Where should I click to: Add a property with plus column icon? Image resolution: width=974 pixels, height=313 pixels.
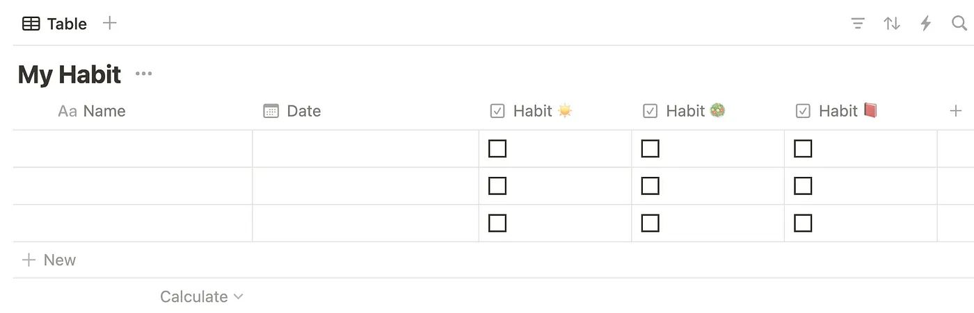point(956,111)
